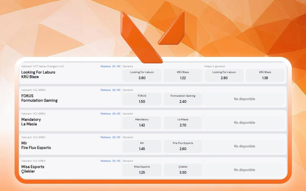Select Formulation Gaming odds 2.40
This screenshot has height=191, width=306.
pyautogui.click(x=183, y=99)
